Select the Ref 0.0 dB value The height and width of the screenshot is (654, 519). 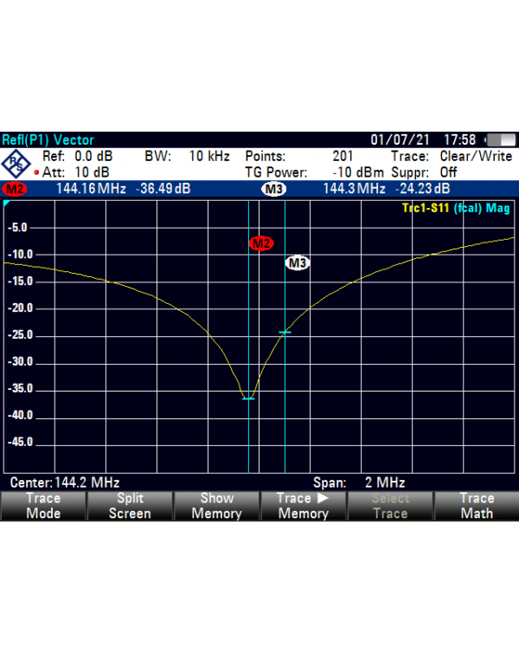93,156
